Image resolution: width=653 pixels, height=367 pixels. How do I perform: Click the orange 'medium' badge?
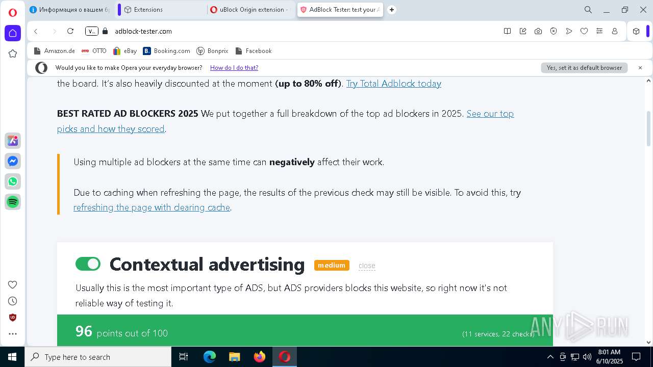pyautogui.click(x=332, y=265)
